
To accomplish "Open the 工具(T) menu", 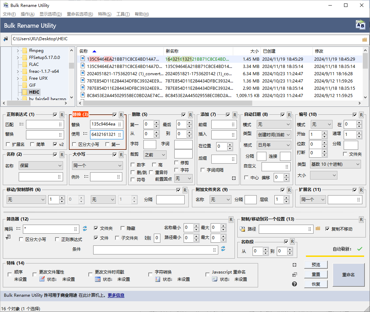I will [x=123, y=14].
